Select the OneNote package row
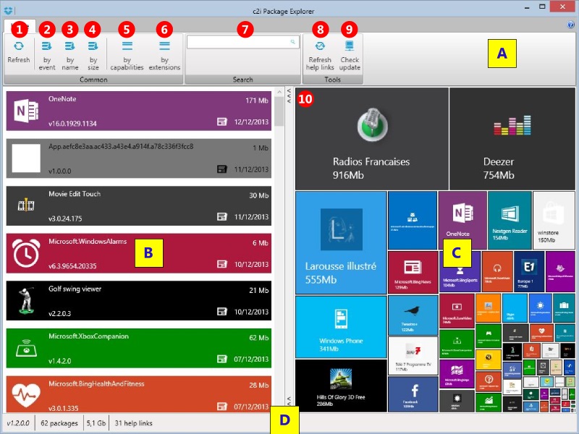 coord(139,111)
